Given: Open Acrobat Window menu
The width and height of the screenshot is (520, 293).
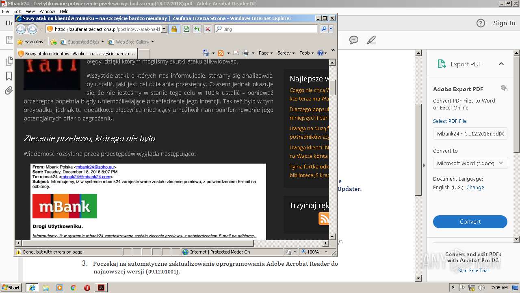Looking at the screenshot, I should [47, 11].
